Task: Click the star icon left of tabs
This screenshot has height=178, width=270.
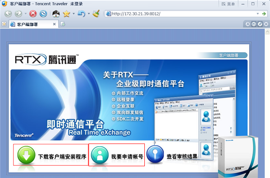Action: (x=4, y=24)
